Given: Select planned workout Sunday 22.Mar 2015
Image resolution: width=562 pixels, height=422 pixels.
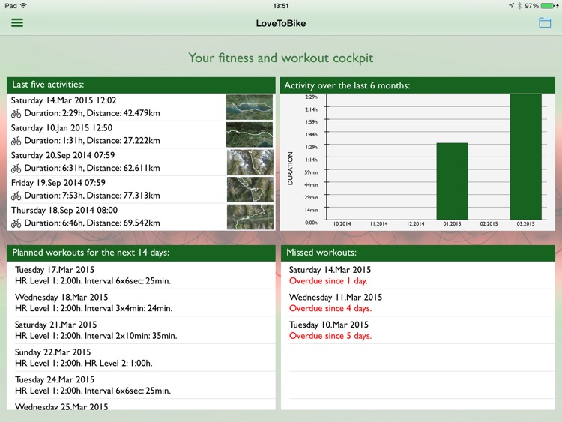Looking at the screenshot, I should click(x=142, y=358).
